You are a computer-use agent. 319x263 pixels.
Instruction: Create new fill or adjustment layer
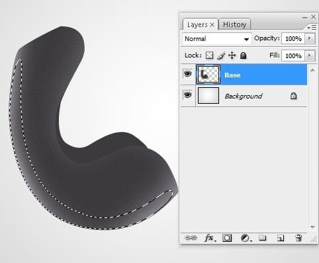[x=246, y=238]
